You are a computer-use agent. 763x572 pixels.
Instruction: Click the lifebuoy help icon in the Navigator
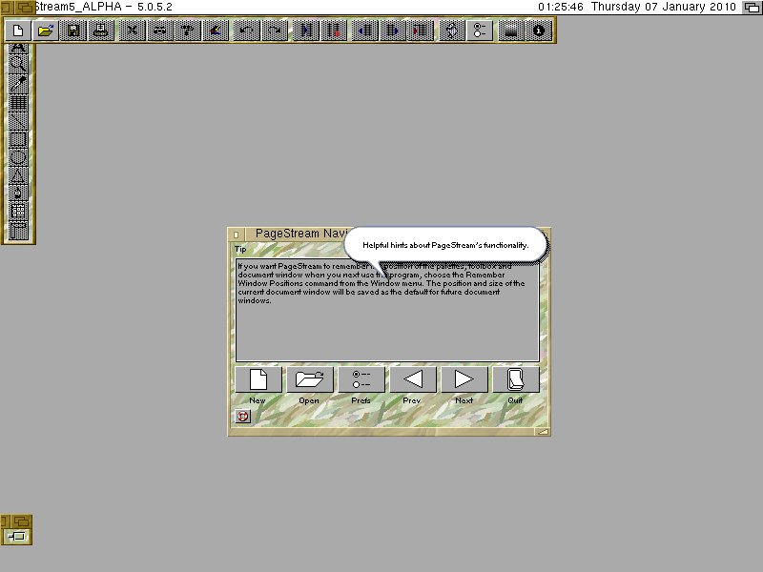coord(242,416)
